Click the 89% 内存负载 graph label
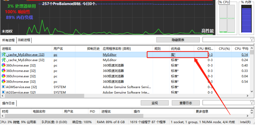Image resolution: width=255 pixels, height=125 pixels. (19, 17)
